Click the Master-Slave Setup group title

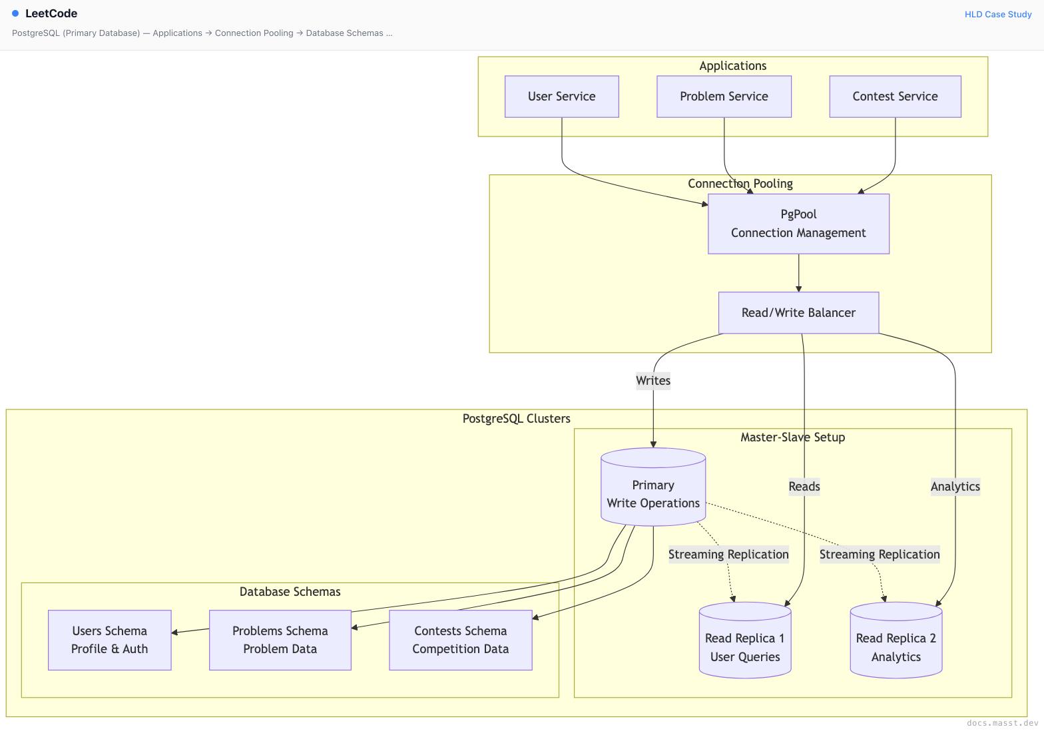[x=793, y=437]
